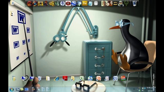Open the blue notepad dock icon

tap(90, 4)
